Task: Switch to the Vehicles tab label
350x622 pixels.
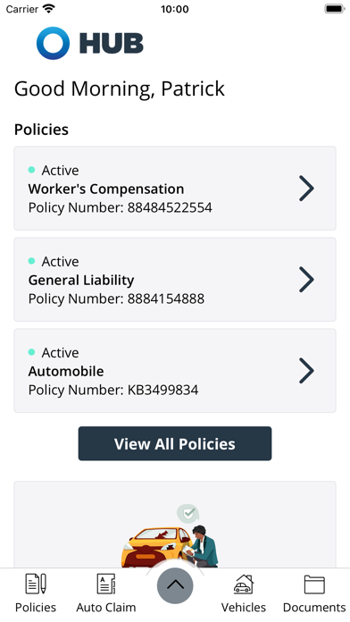Action: 244,608
